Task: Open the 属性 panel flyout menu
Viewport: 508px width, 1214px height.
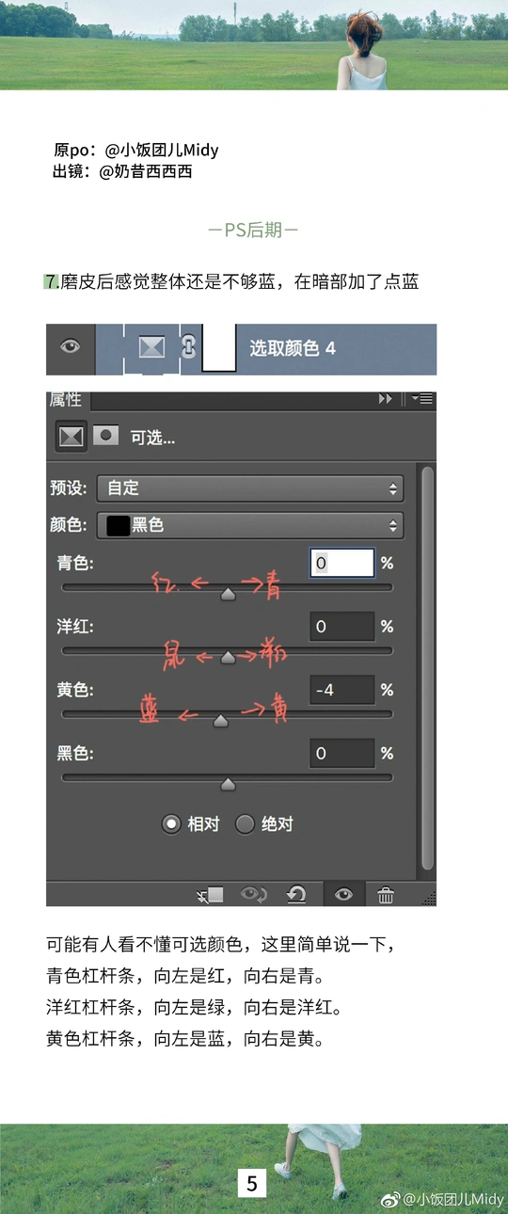Action: (422, 399)
